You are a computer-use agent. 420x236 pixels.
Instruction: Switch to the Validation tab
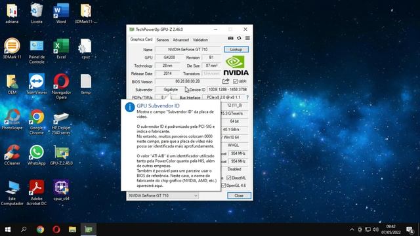tap(200, 40)
